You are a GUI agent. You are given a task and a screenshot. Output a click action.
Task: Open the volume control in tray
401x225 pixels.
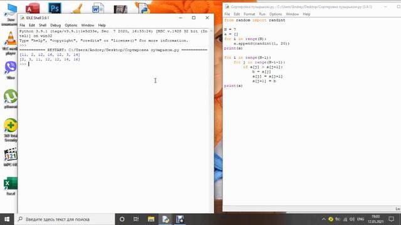pos(352,219)
